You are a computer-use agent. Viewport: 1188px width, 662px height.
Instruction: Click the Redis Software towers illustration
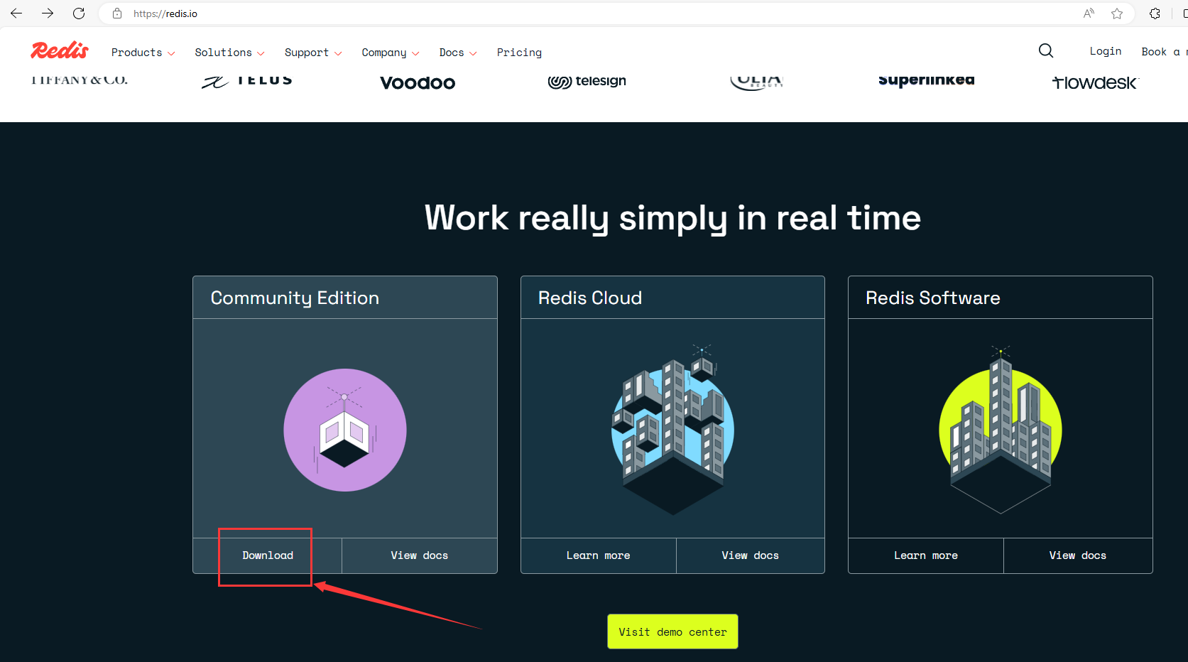click(1001, 430)
